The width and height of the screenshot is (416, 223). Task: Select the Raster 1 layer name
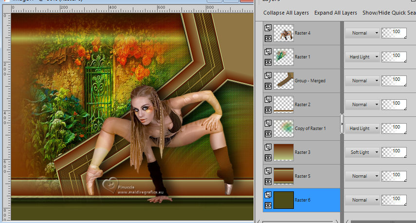tap(303, 57)
